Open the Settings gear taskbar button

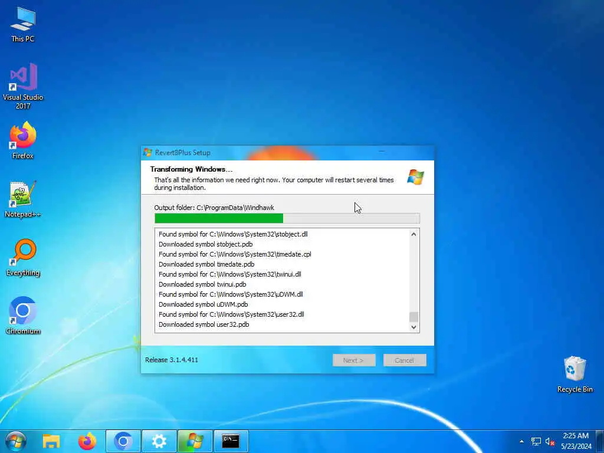pyautogui.click(x=159, y=441)
